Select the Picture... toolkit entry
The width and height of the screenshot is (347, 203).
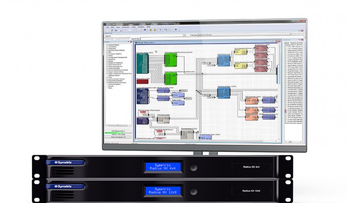tap(111, 86)
